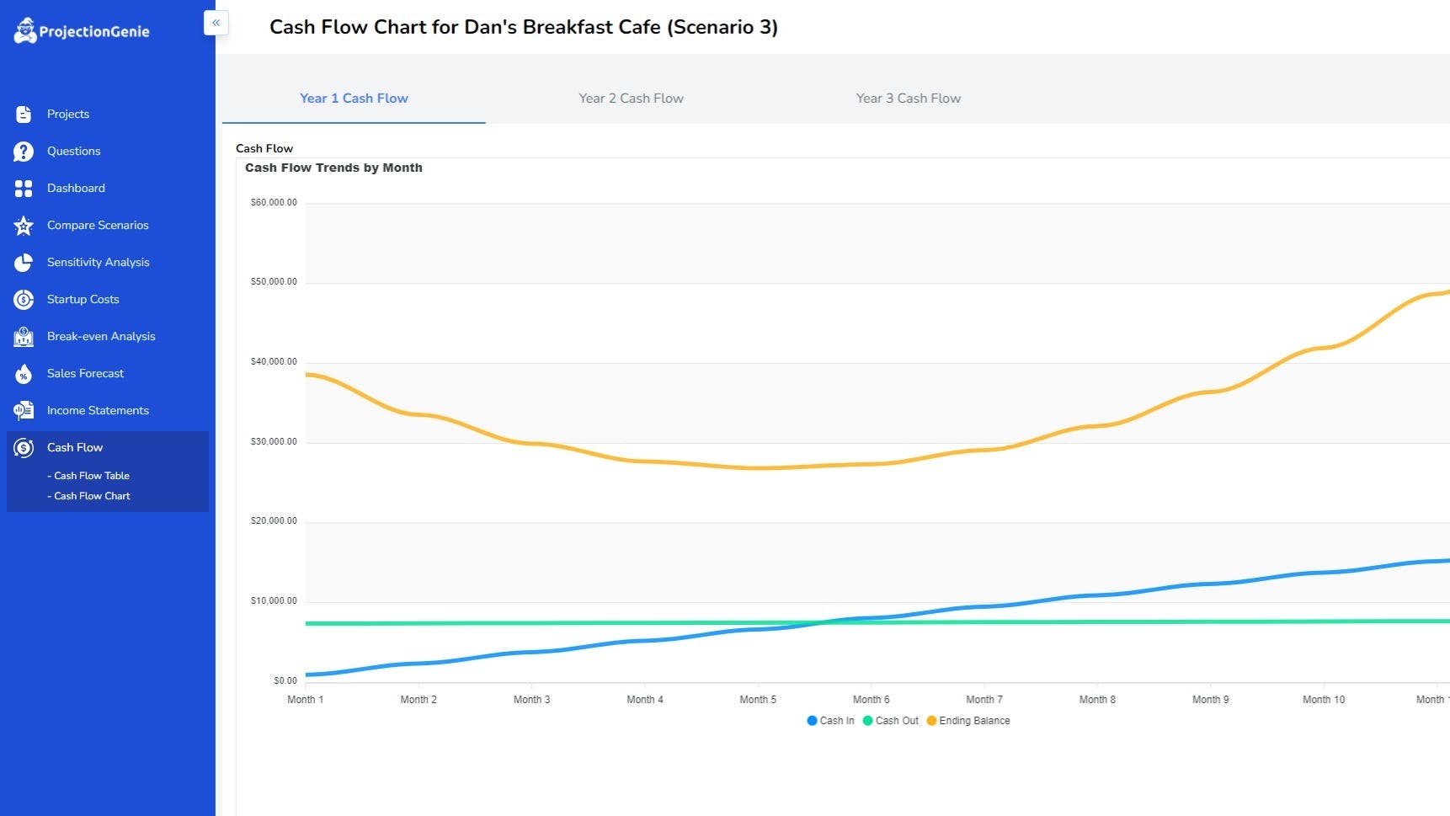Select the Year 1 Cash Flow tab

point(354,99)
